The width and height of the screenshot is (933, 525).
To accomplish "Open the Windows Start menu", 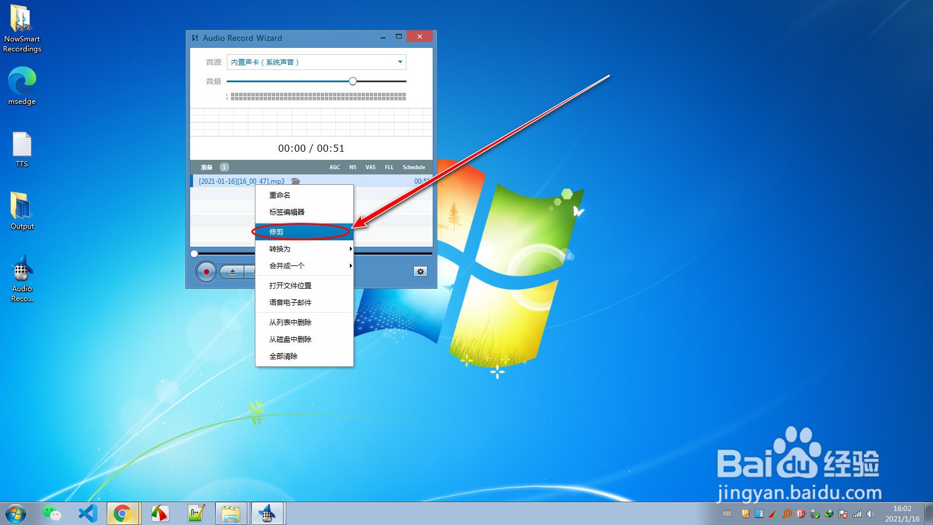I will click(16, 514).
